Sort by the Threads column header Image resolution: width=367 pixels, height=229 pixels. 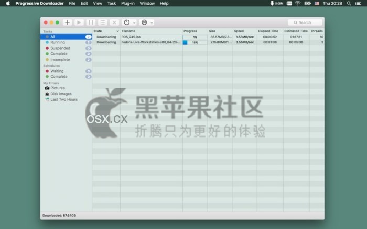point(317,31)
